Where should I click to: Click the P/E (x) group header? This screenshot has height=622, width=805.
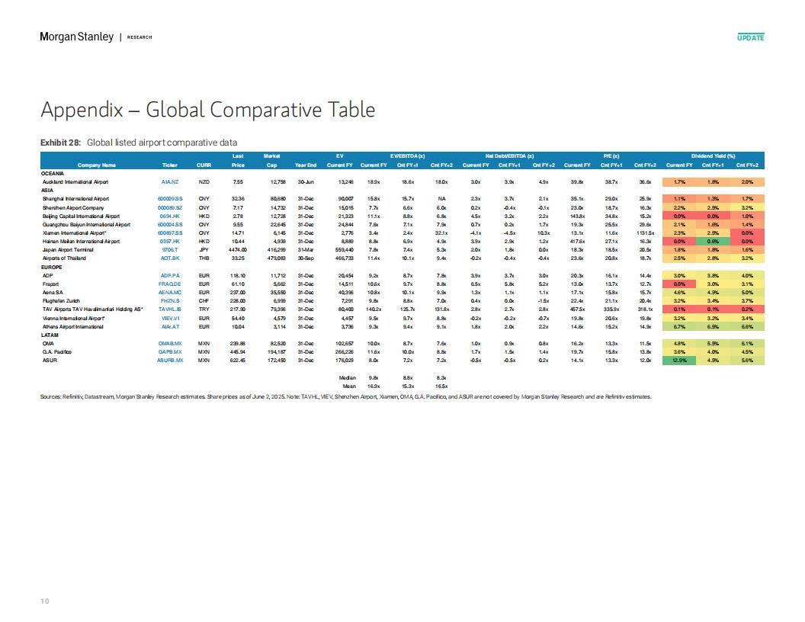point(611,156)
